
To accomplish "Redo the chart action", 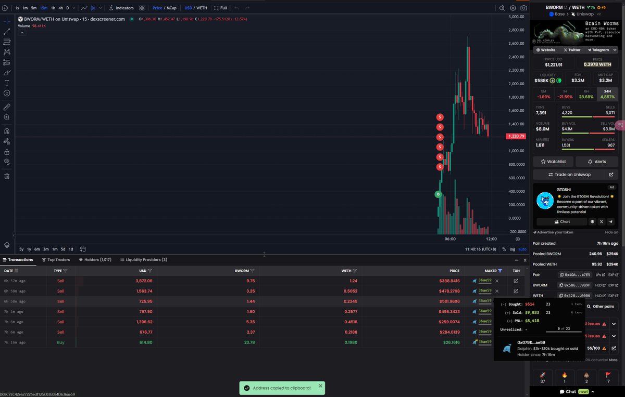I will (247, 8).
